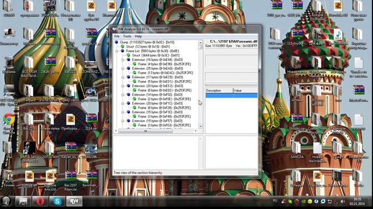Select the 'Kalyan_by_' archive desktop icon
The height and width of the screenshot is (209, 373).
click(71, 150)
